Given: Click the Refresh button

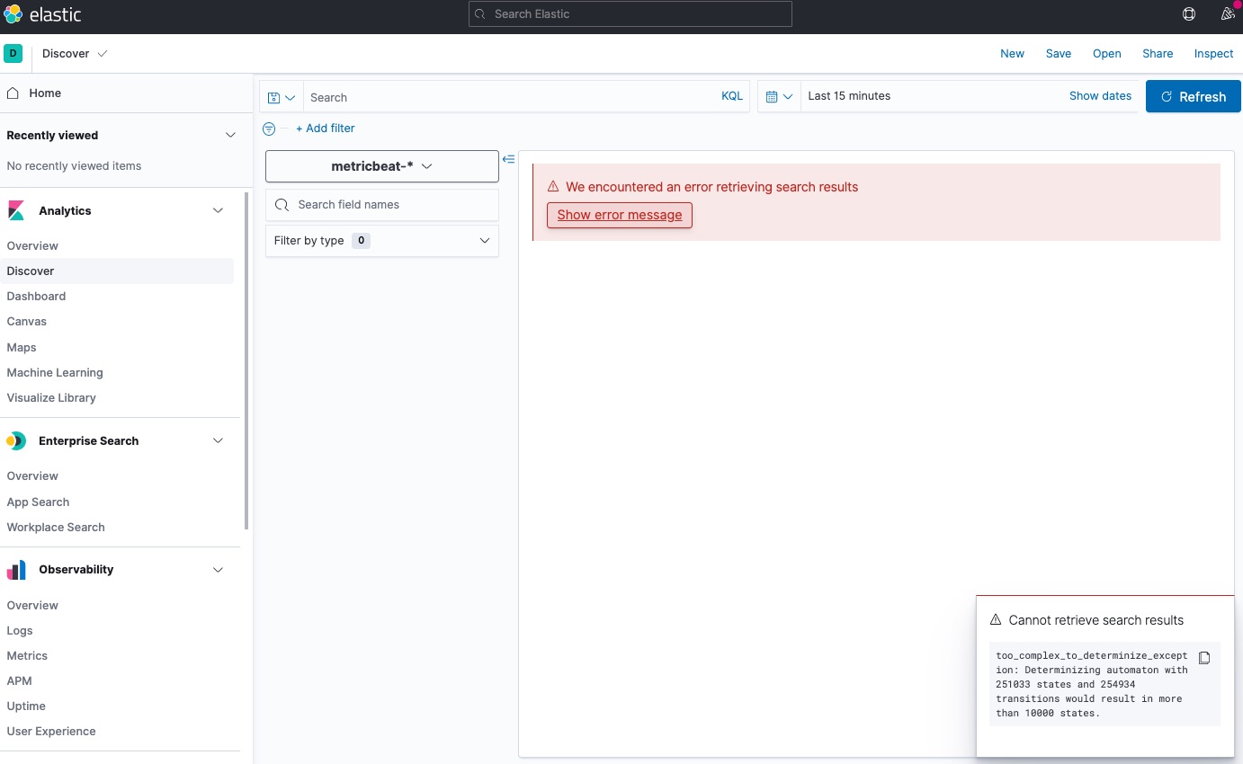Looking at the screenshot, I should (x=1194, y=96).
